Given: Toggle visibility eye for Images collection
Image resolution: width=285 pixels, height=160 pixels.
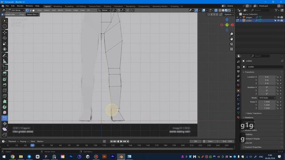Looking at the screenshot, I should coord(278,17).
